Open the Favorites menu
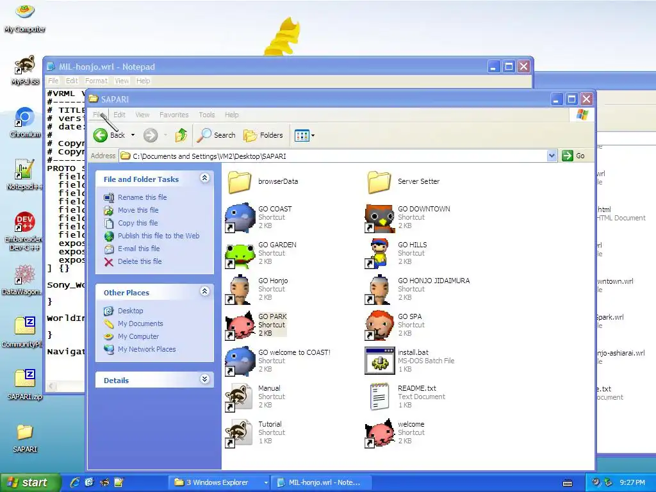Viewport: 656px width, 492px height. [174, 115]
